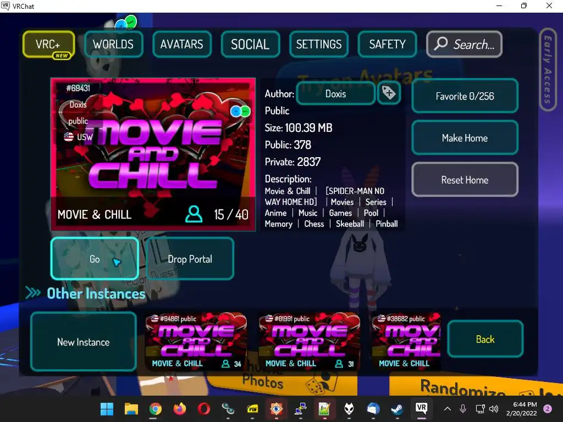Click the magnifying glass search icon
The width and height of the screenshot is (563, 422).
pyautogui.click(x=441, y=44)
